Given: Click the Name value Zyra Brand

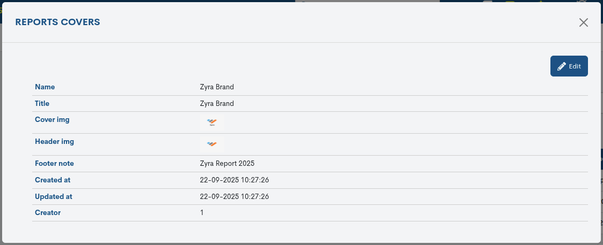Looking at the screenshot, I should pos(217,87).
